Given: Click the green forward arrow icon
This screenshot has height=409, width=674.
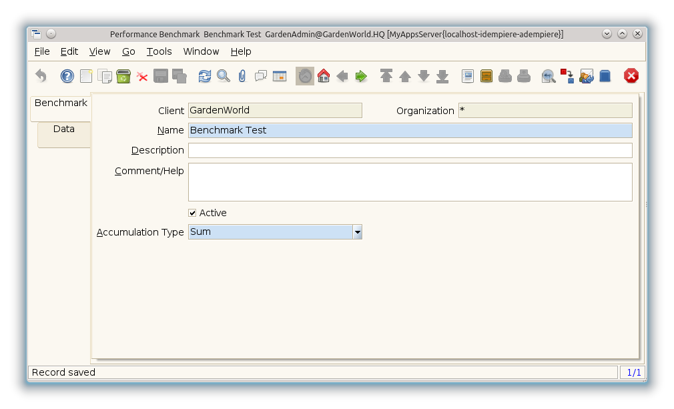Looking at the screenshot, I should 361,76.
